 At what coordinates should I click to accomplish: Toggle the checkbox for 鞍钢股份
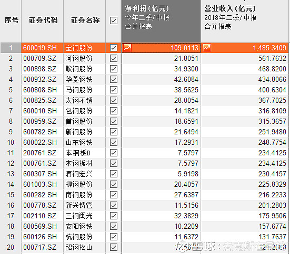[114, 69]
